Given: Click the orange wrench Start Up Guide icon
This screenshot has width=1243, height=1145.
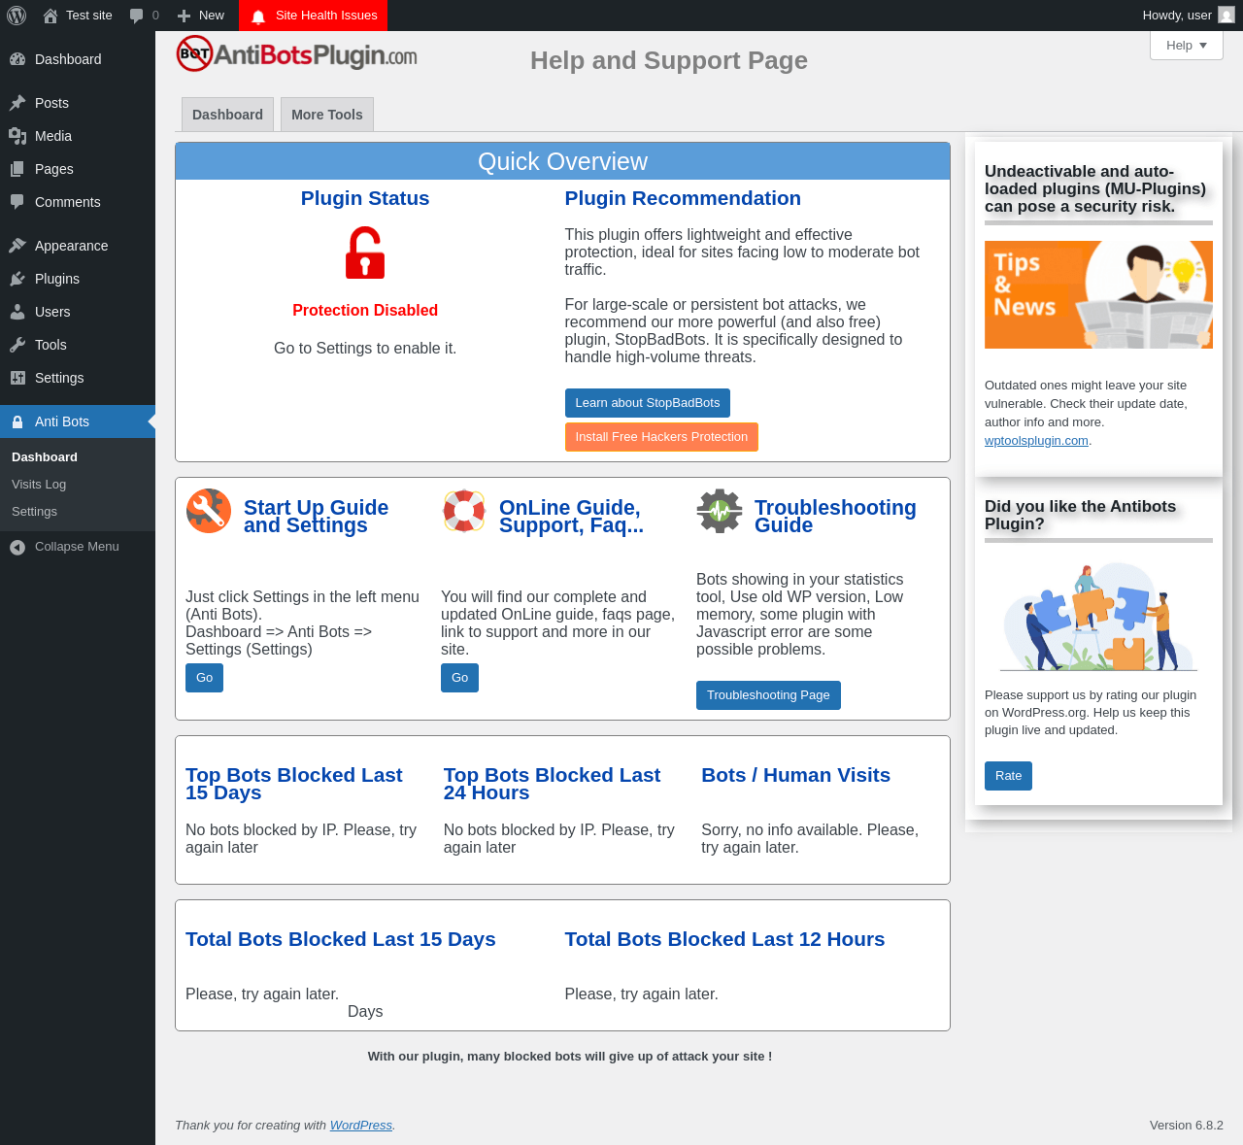Looking at the screenshot, I should (x=209, y=511).
